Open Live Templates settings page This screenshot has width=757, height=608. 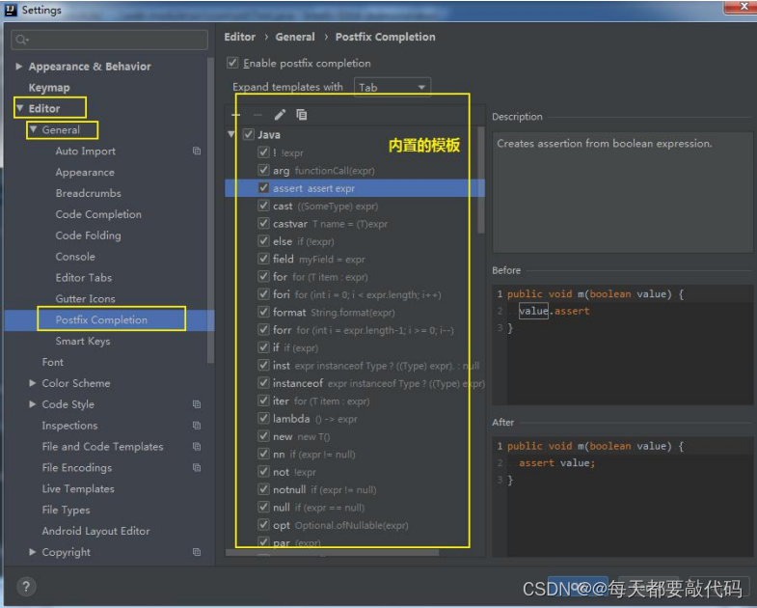(x=78, y=488)
